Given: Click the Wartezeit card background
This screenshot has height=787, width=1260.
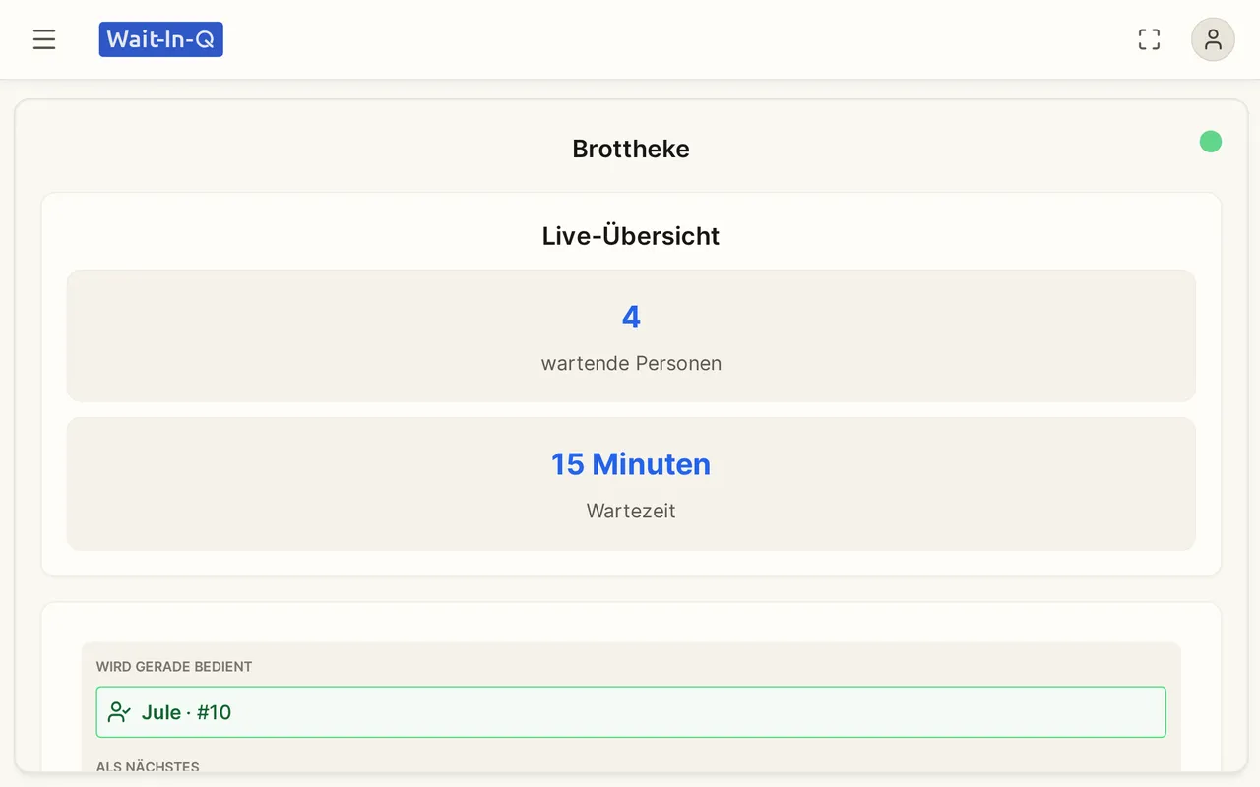Looking at the screenshot, I should click(631, 484).
